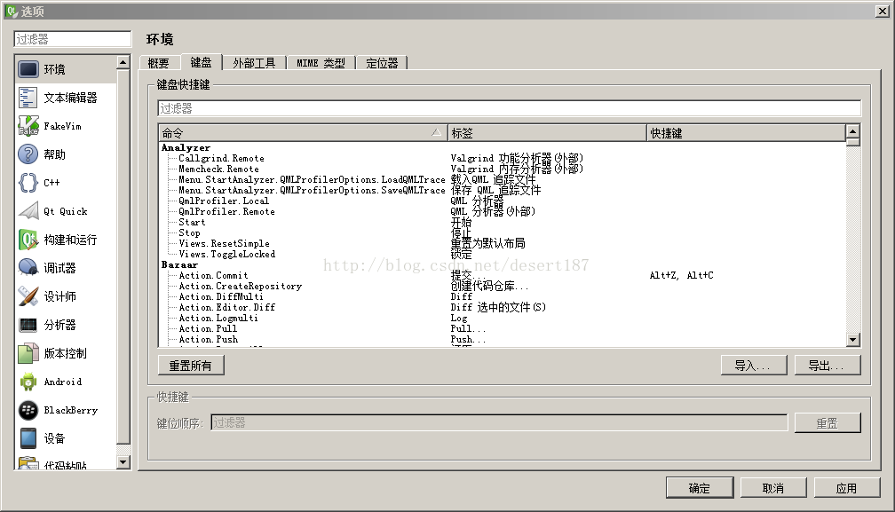Open the 帮助 help question-mark icon
This screenshot has height=512, width=895.
point(28,154)
